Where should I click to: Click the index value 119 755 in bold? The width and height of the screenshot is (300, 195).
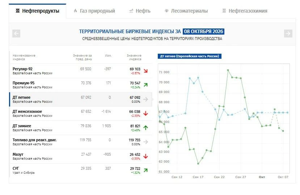click(135, 140)
